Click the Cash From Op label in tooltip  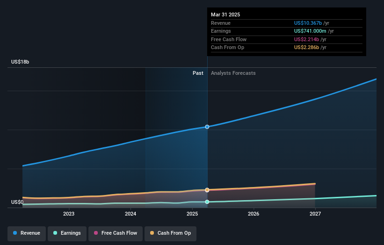(x=227, y=48)
